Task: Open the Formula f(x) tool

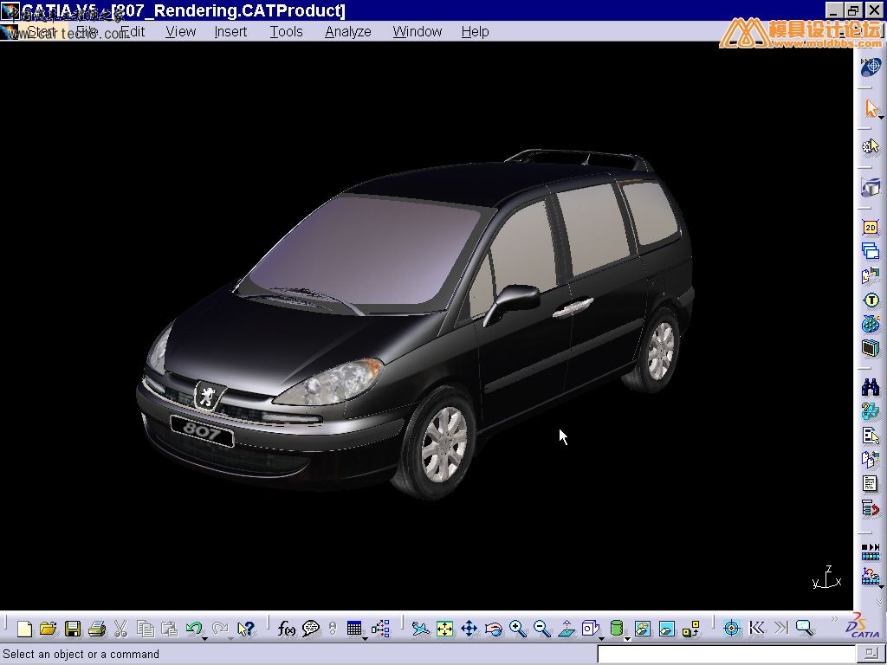Action: (x=286, y=629)
